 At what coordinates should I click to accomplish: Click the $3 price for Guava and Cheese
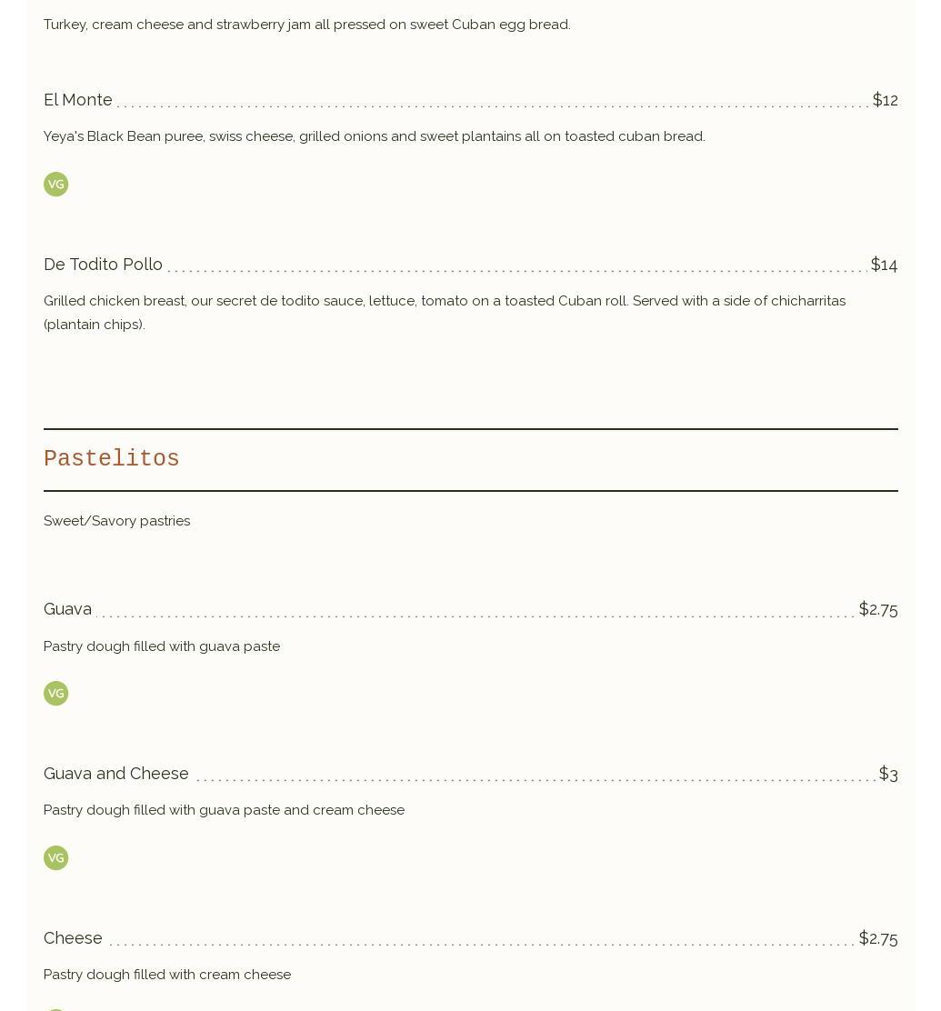[x=887, y=774]
